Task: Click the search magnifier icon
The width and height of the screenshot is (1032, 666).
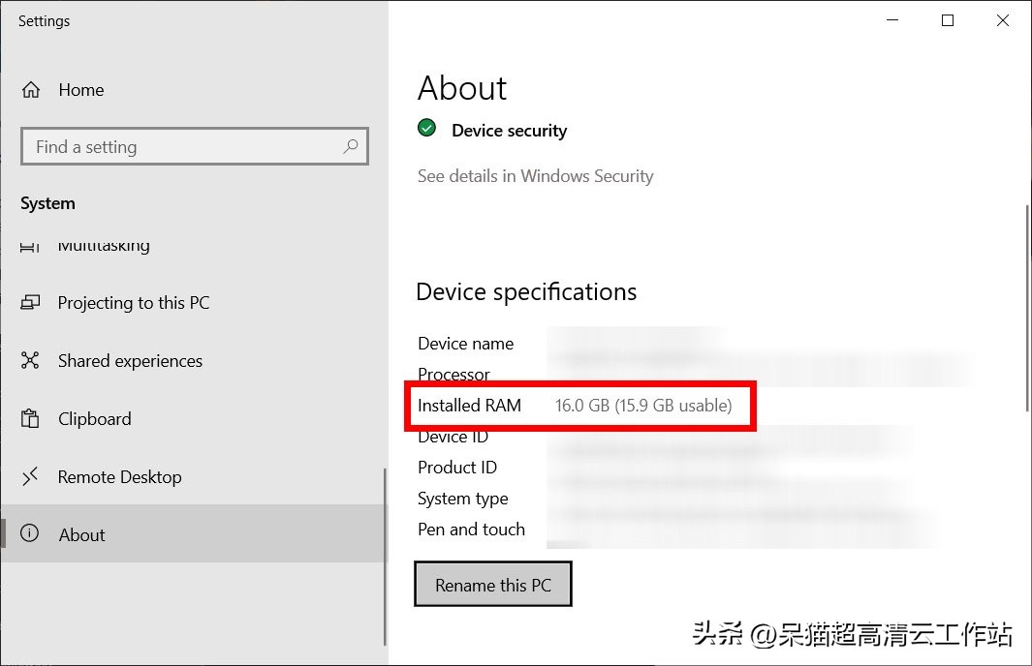Action: click(x=350, y=146)
